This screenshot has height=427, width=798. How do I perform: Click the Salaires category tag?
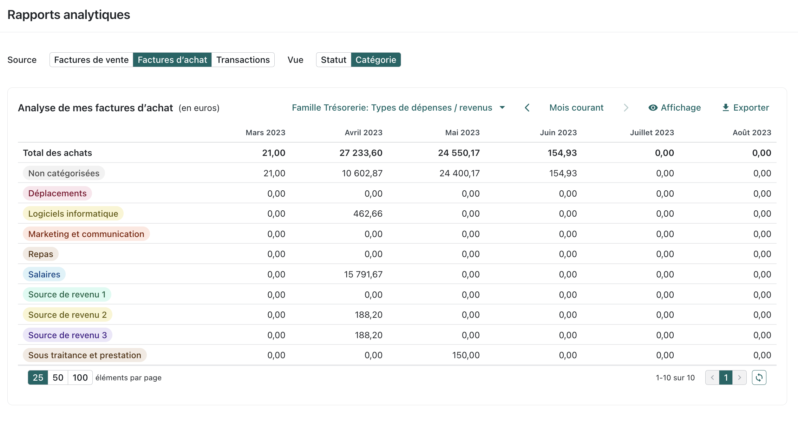point(44,274)
